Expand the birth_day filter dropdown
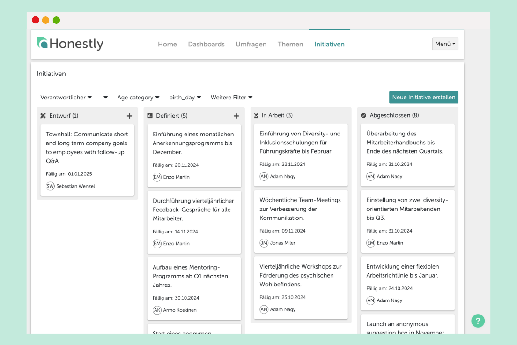This screenshot has width=517, height=345. (185, 97)
